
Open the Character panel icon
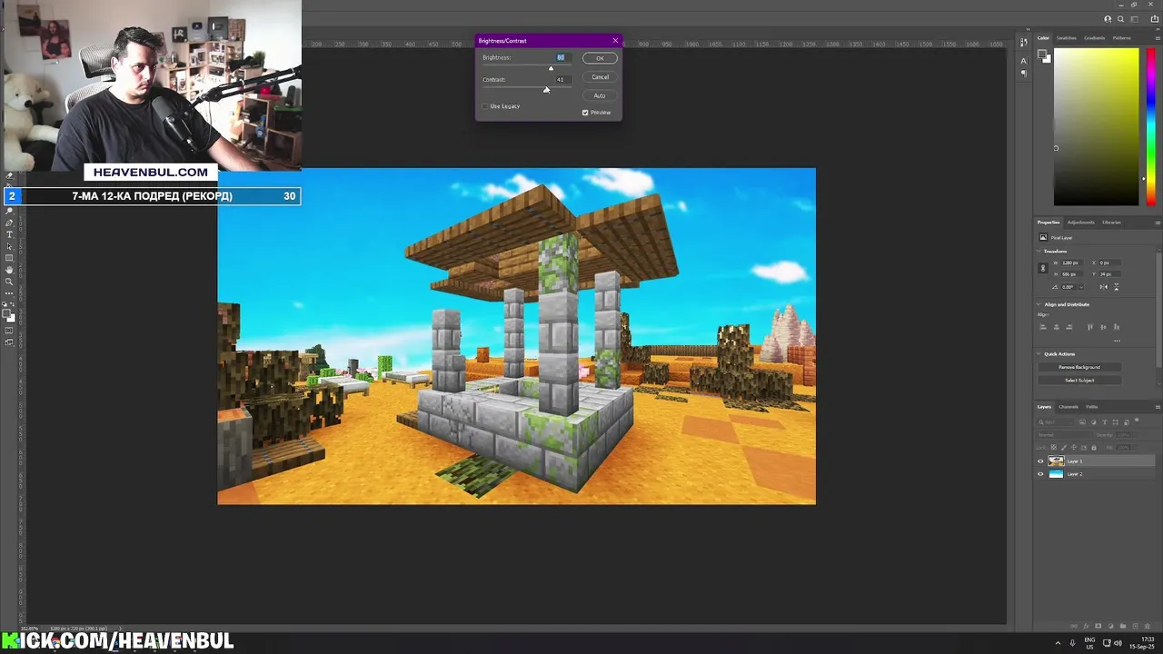click(1024, 61)
